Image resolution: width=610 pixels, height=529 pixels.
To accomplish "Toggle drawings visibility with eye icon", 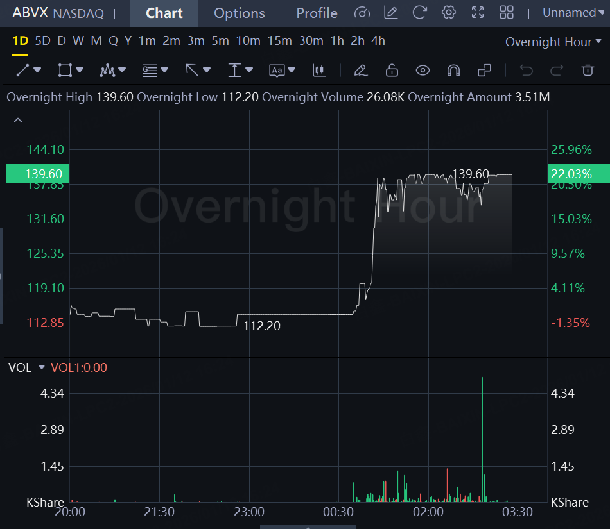I will click(x=423, y=71).
